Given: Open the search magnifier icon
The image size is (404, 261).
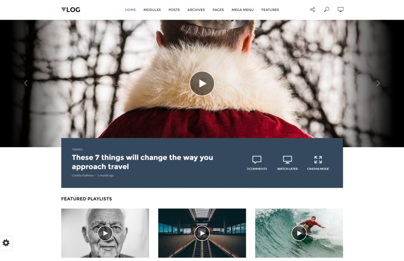Looking at the screenshot, I should [326, 9].
